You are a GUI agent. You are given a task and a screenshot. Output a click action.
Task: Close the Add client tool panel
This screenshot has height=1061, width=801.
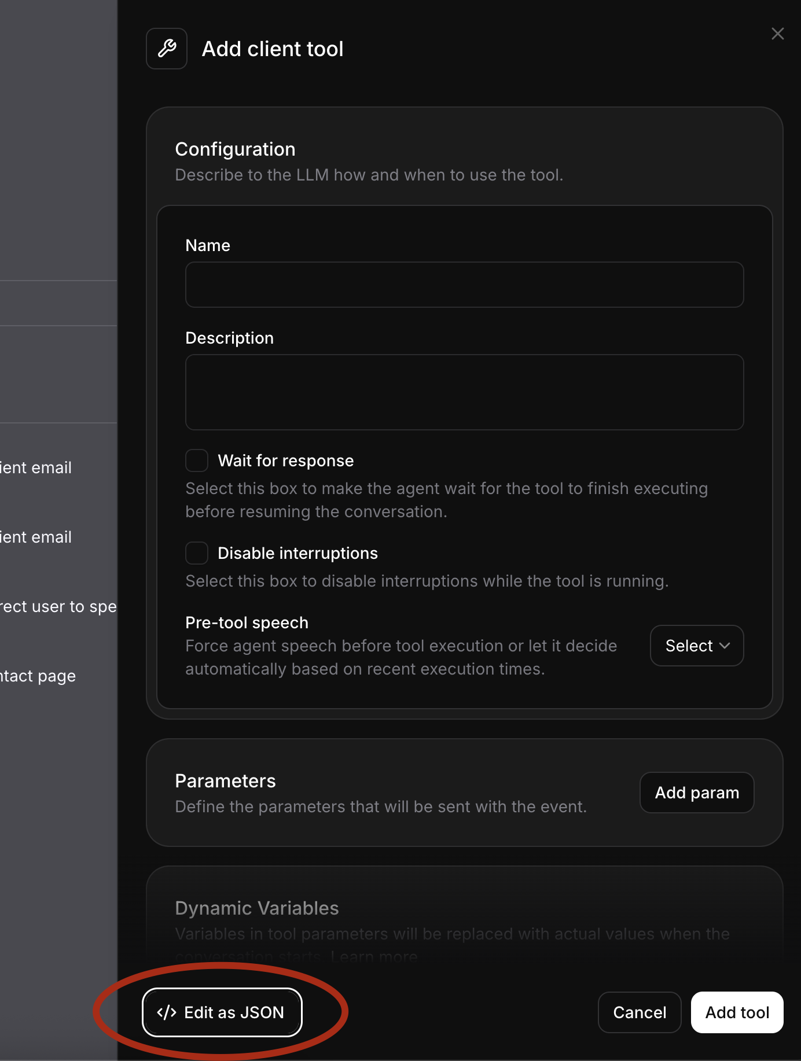pyautogui.click(x=777, y=34)
